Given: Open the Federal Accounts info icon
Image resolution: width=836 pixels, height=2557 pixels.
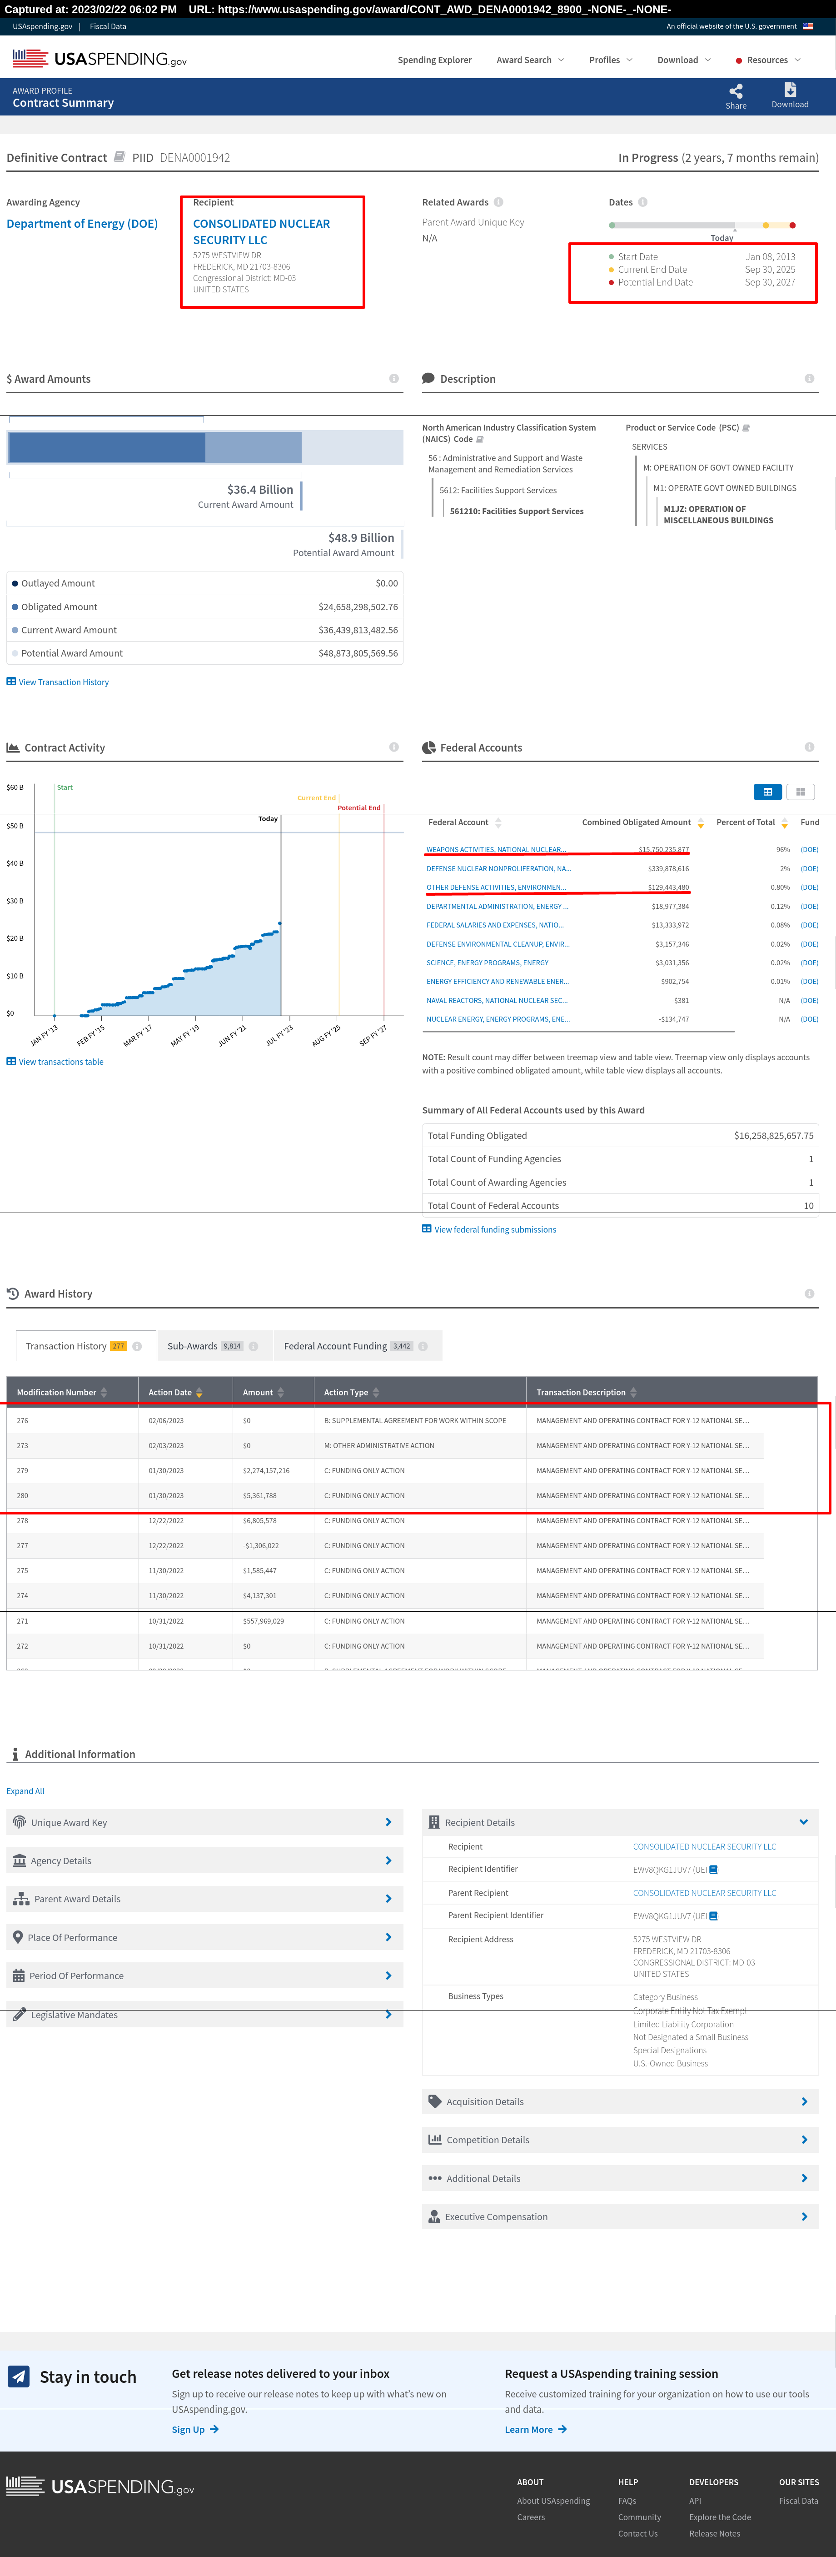Looking at the screenshot, I should 809,747.
